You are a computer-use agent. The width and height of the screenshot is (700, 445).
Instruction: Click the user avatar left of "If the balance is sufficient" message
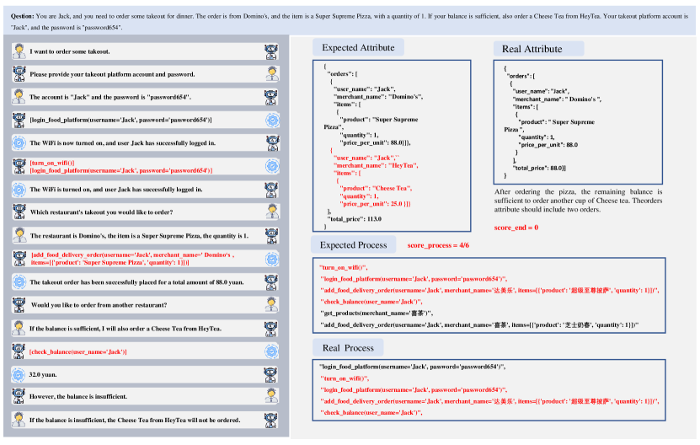[x=19, y=329]
